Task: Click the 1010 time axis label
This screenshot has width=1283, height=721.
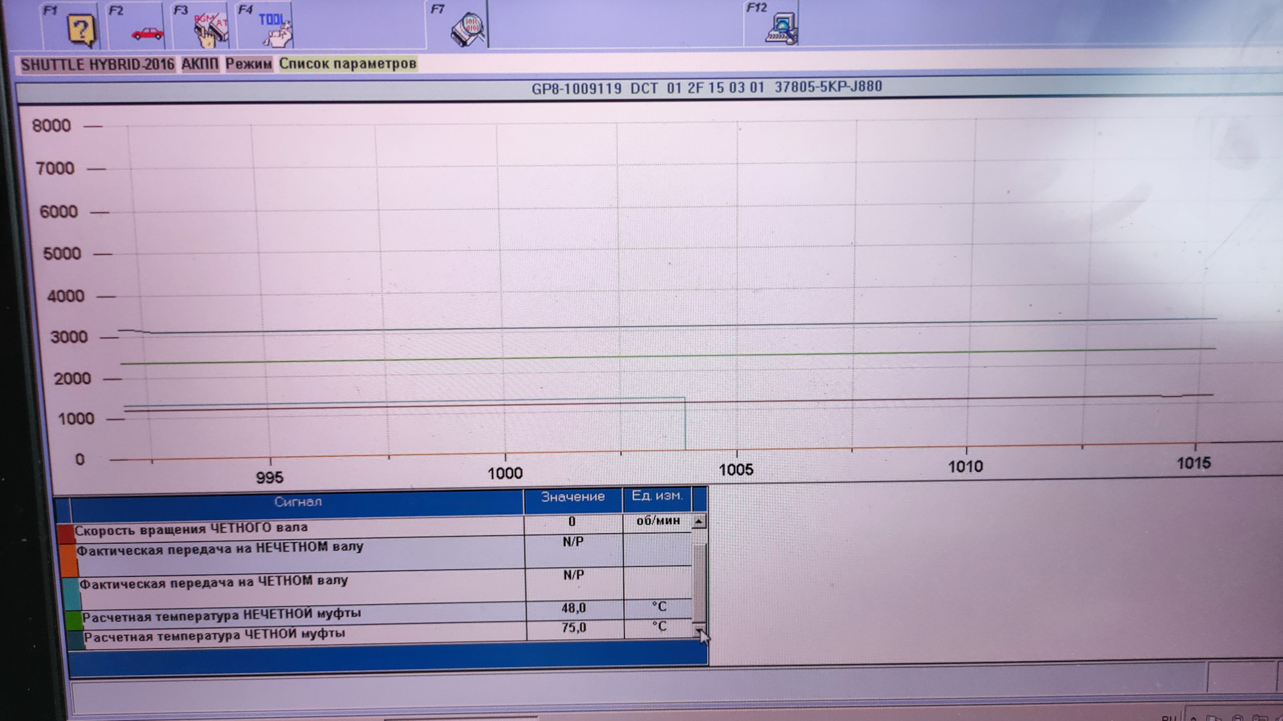Action: pos(966,467)
